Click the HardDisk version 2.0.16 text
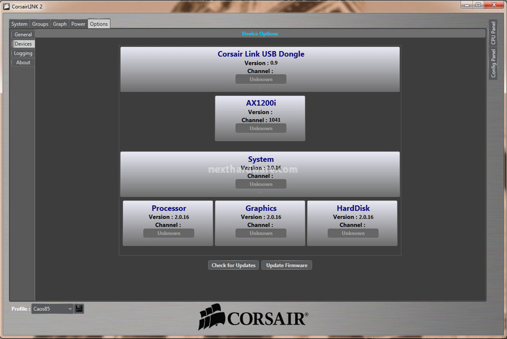Viewport: 507px width, 339px height. tap(367, 217)
